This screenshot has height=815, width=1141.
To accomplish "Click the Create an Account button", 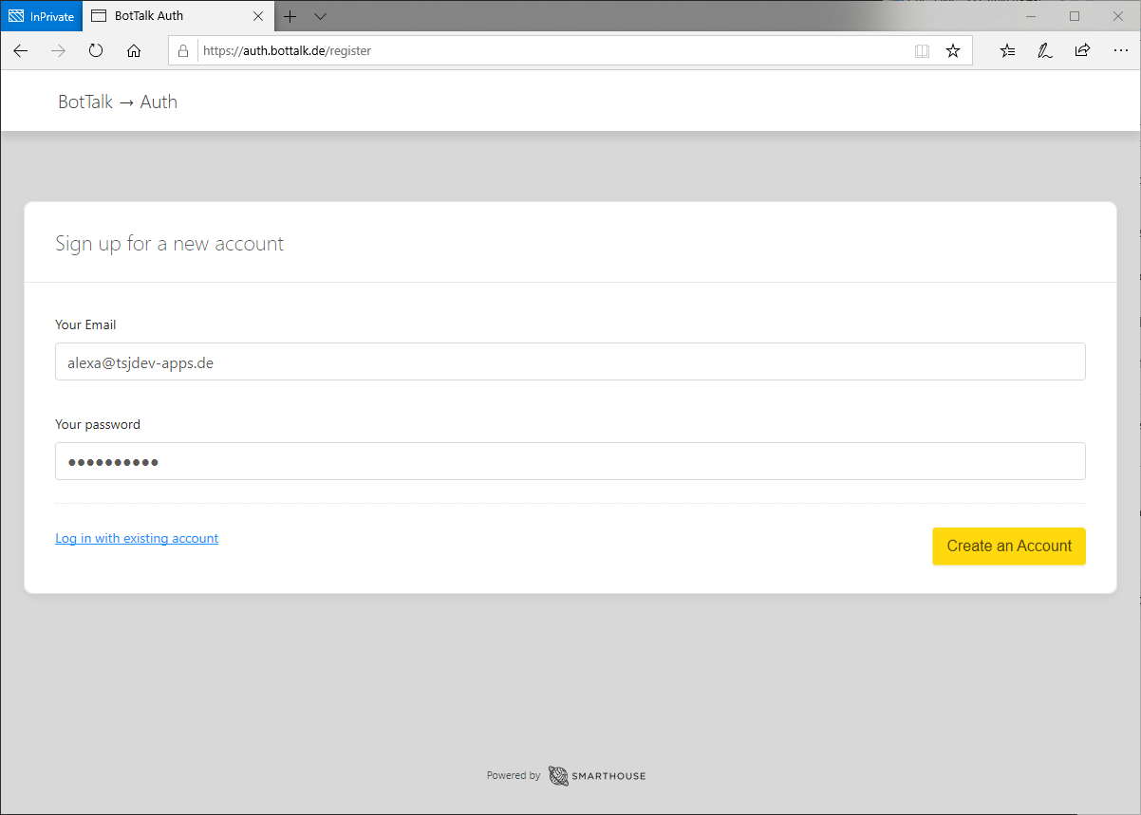I will 1008,546.
